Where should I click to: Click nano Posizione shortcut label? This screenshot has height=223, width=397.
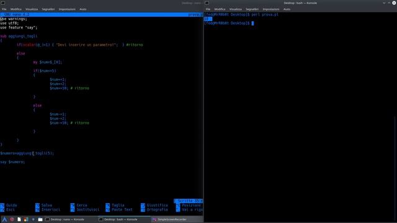(x=192, y=205)
